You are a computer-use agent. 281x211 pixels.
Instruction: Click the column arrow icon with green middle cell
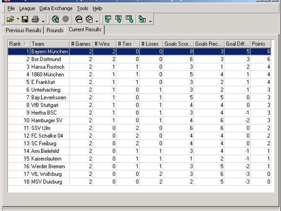(119, 19)
